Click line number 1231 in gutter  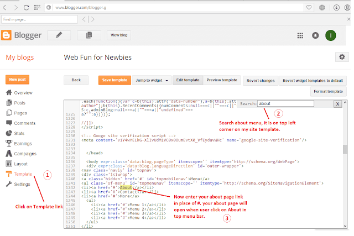(x=70, y=140)
